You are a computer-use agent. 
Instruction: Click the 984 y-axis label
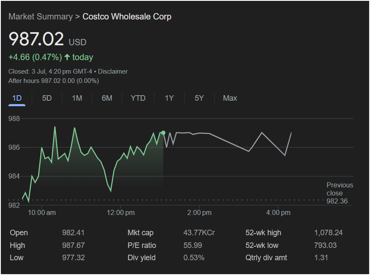(x=14, y=176)
